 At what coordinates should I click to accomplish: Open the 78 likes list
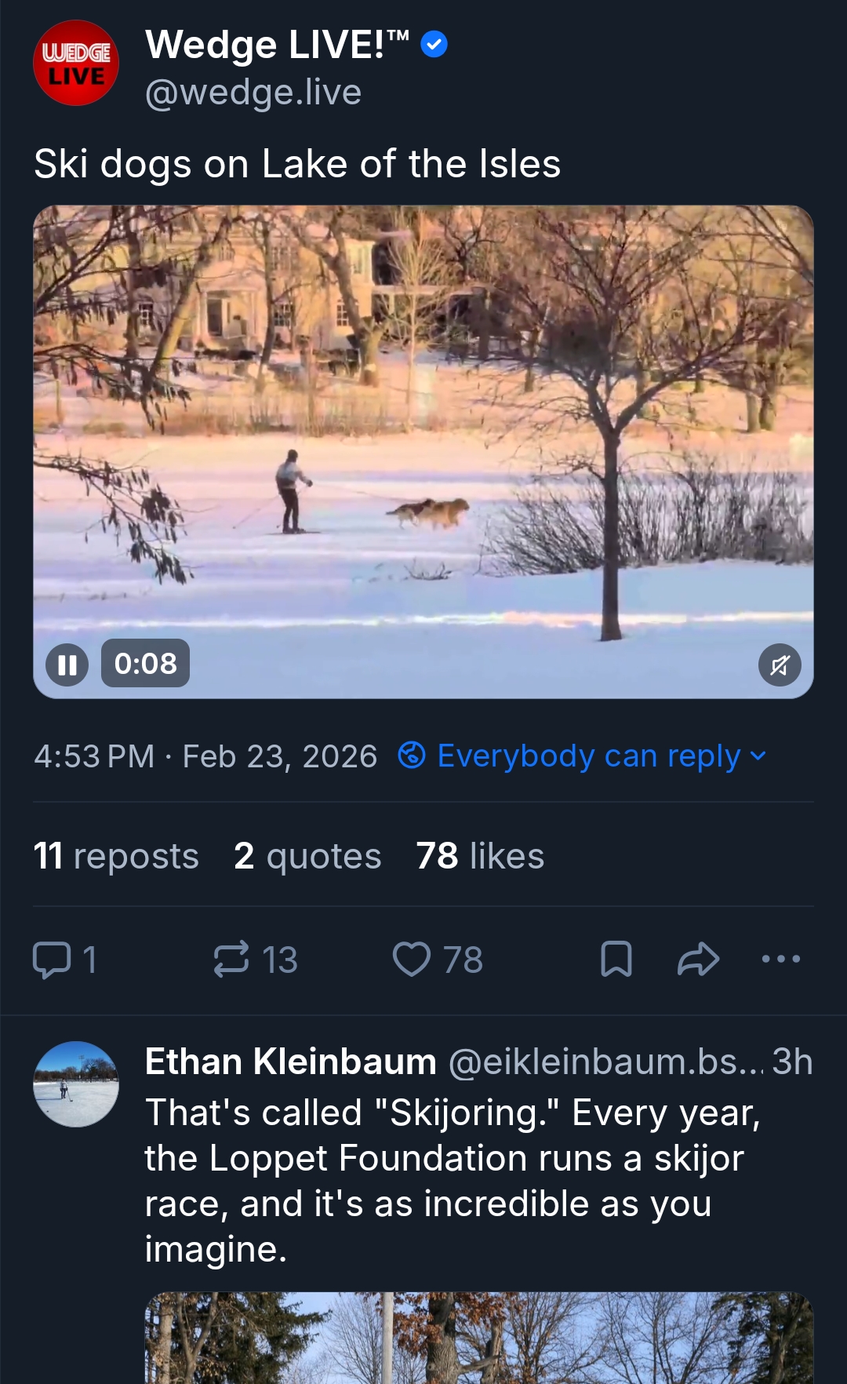[x=480, y=856]
